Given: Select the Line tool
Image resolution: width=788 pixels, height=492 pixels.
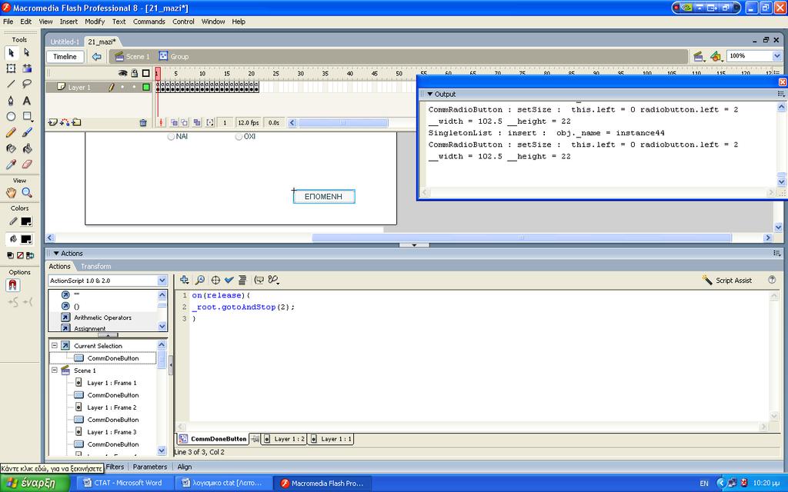Looking at the screenshot, I should (11, 85).
